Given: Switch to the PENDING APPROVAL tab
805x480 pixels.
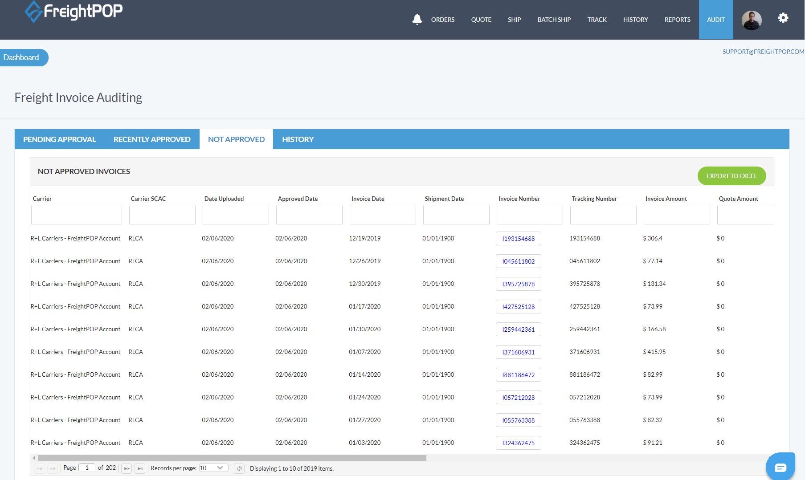Looking at the screenshot, I should pos(60,139).
